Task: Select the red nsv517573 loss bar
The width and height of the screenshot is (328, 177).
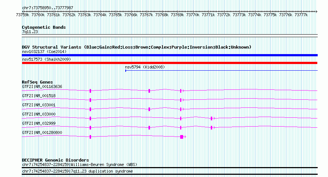Action: pos(170,63)
